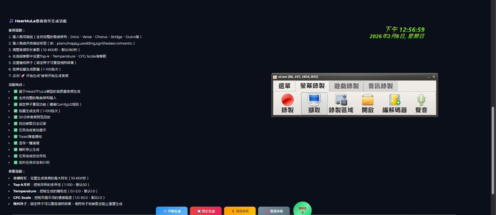The height and width of the screenshot is (215, 496).
Task: Click line 2. 输入歌曲风格描述标签
Action: coord(72,43)
